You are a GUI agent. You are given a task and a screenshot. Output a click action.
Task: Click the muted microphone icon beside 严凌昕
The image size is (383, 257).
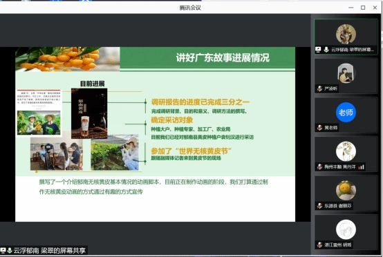pos(319,88)
